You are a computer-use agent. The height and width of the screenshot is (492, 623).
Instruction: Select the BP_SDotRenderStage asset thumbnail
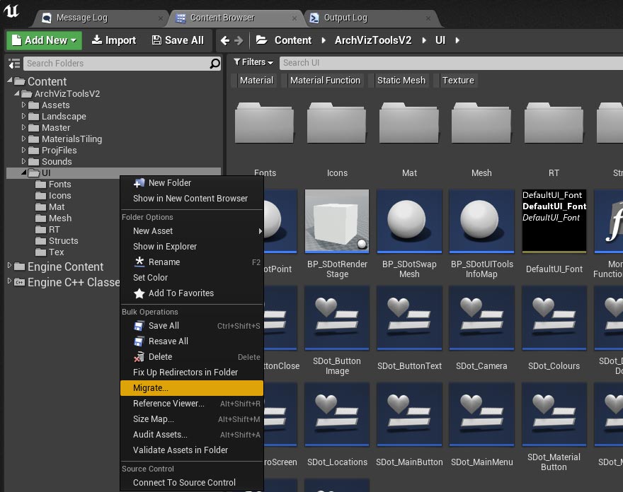point(337,221)
